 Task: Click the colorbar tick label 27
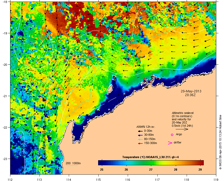pyautogui.click(x=151, y=170)
